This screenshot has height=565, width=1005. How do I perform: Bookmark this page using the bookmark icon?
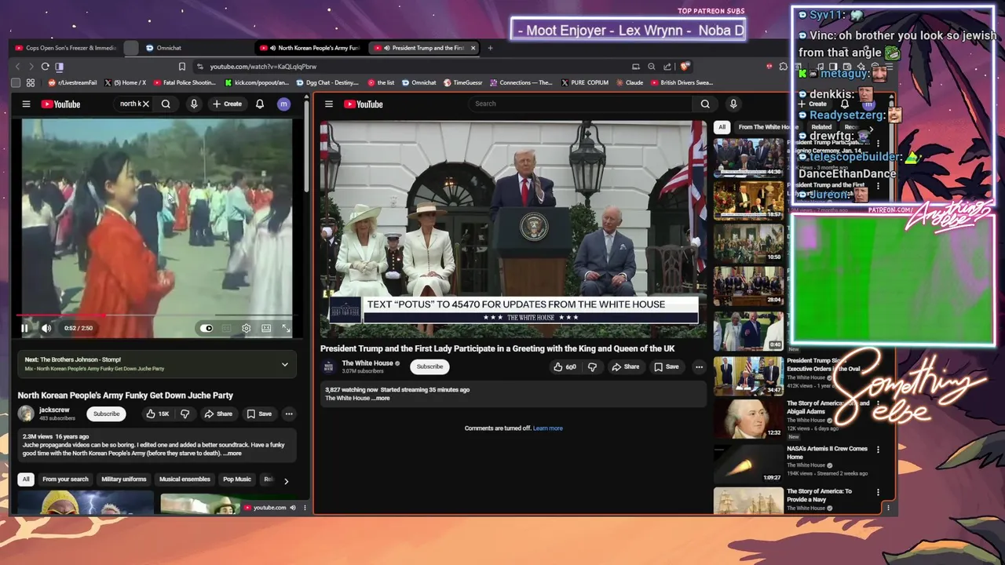(x=181, y=67)
